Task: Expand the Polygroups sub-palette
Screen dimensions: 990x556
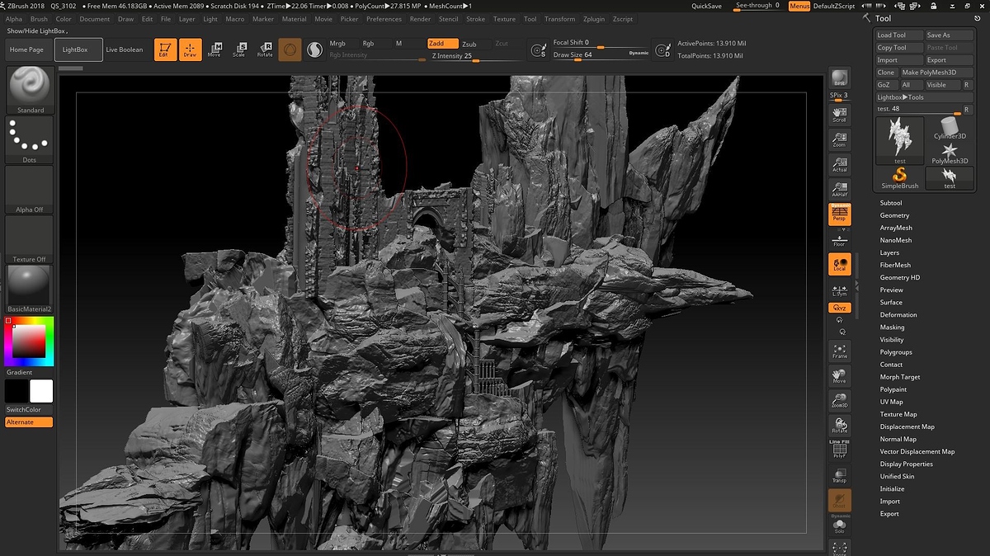Action: point(896,352)
